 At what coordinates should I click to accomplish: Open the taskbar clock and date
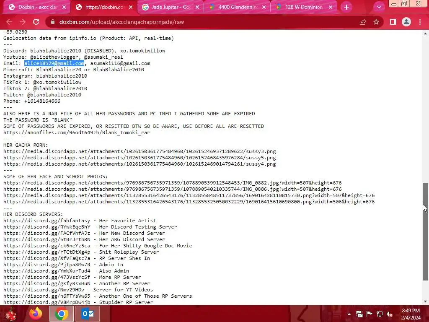(411, 314)
